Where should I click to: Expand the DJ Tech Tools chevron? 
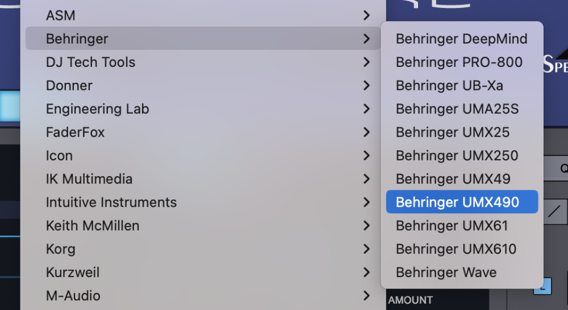click(x=367, y=62)
